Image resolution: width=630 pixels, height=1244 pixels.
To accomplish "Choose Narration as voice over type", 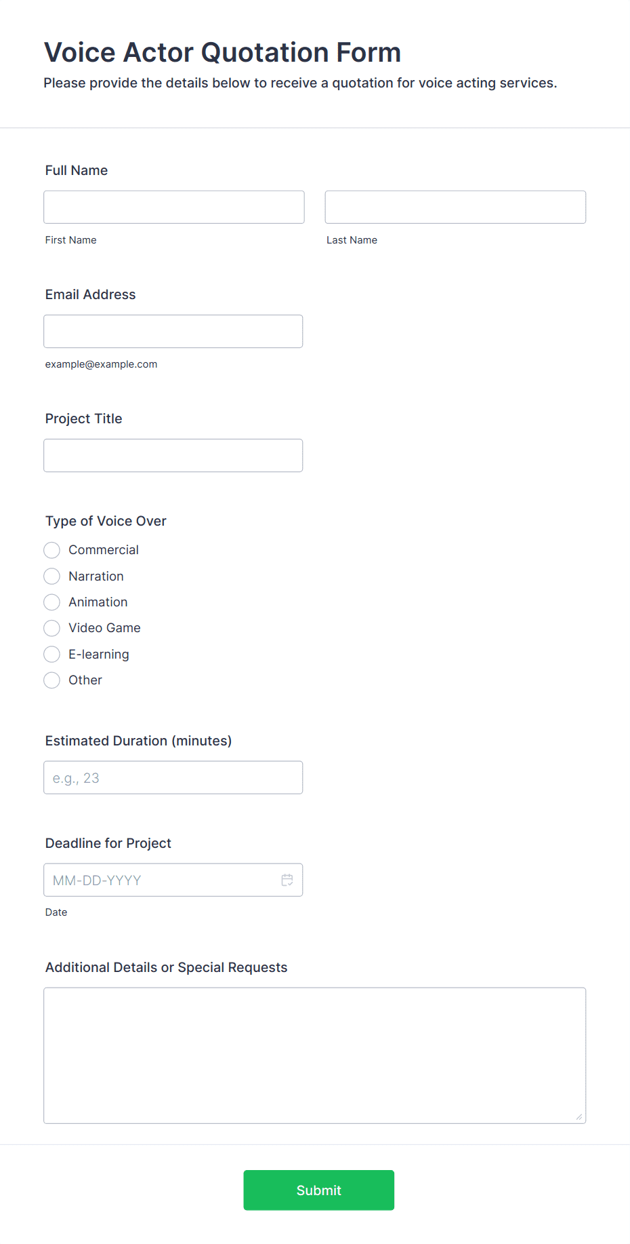I will pyautogui.click(x=52, y=577).
